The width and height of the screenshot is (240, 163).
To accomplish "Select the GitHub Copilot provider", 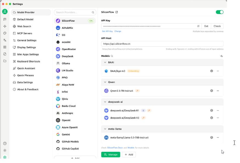I will (x=75, y=148).
